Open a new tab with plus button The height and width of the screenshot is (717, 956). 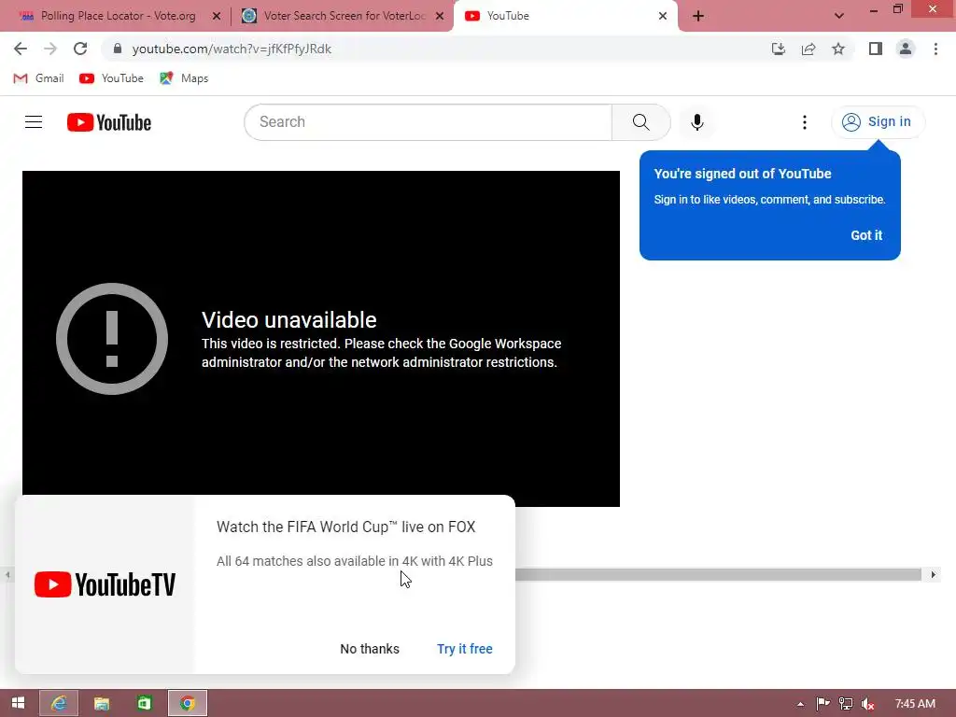(698, 16)
